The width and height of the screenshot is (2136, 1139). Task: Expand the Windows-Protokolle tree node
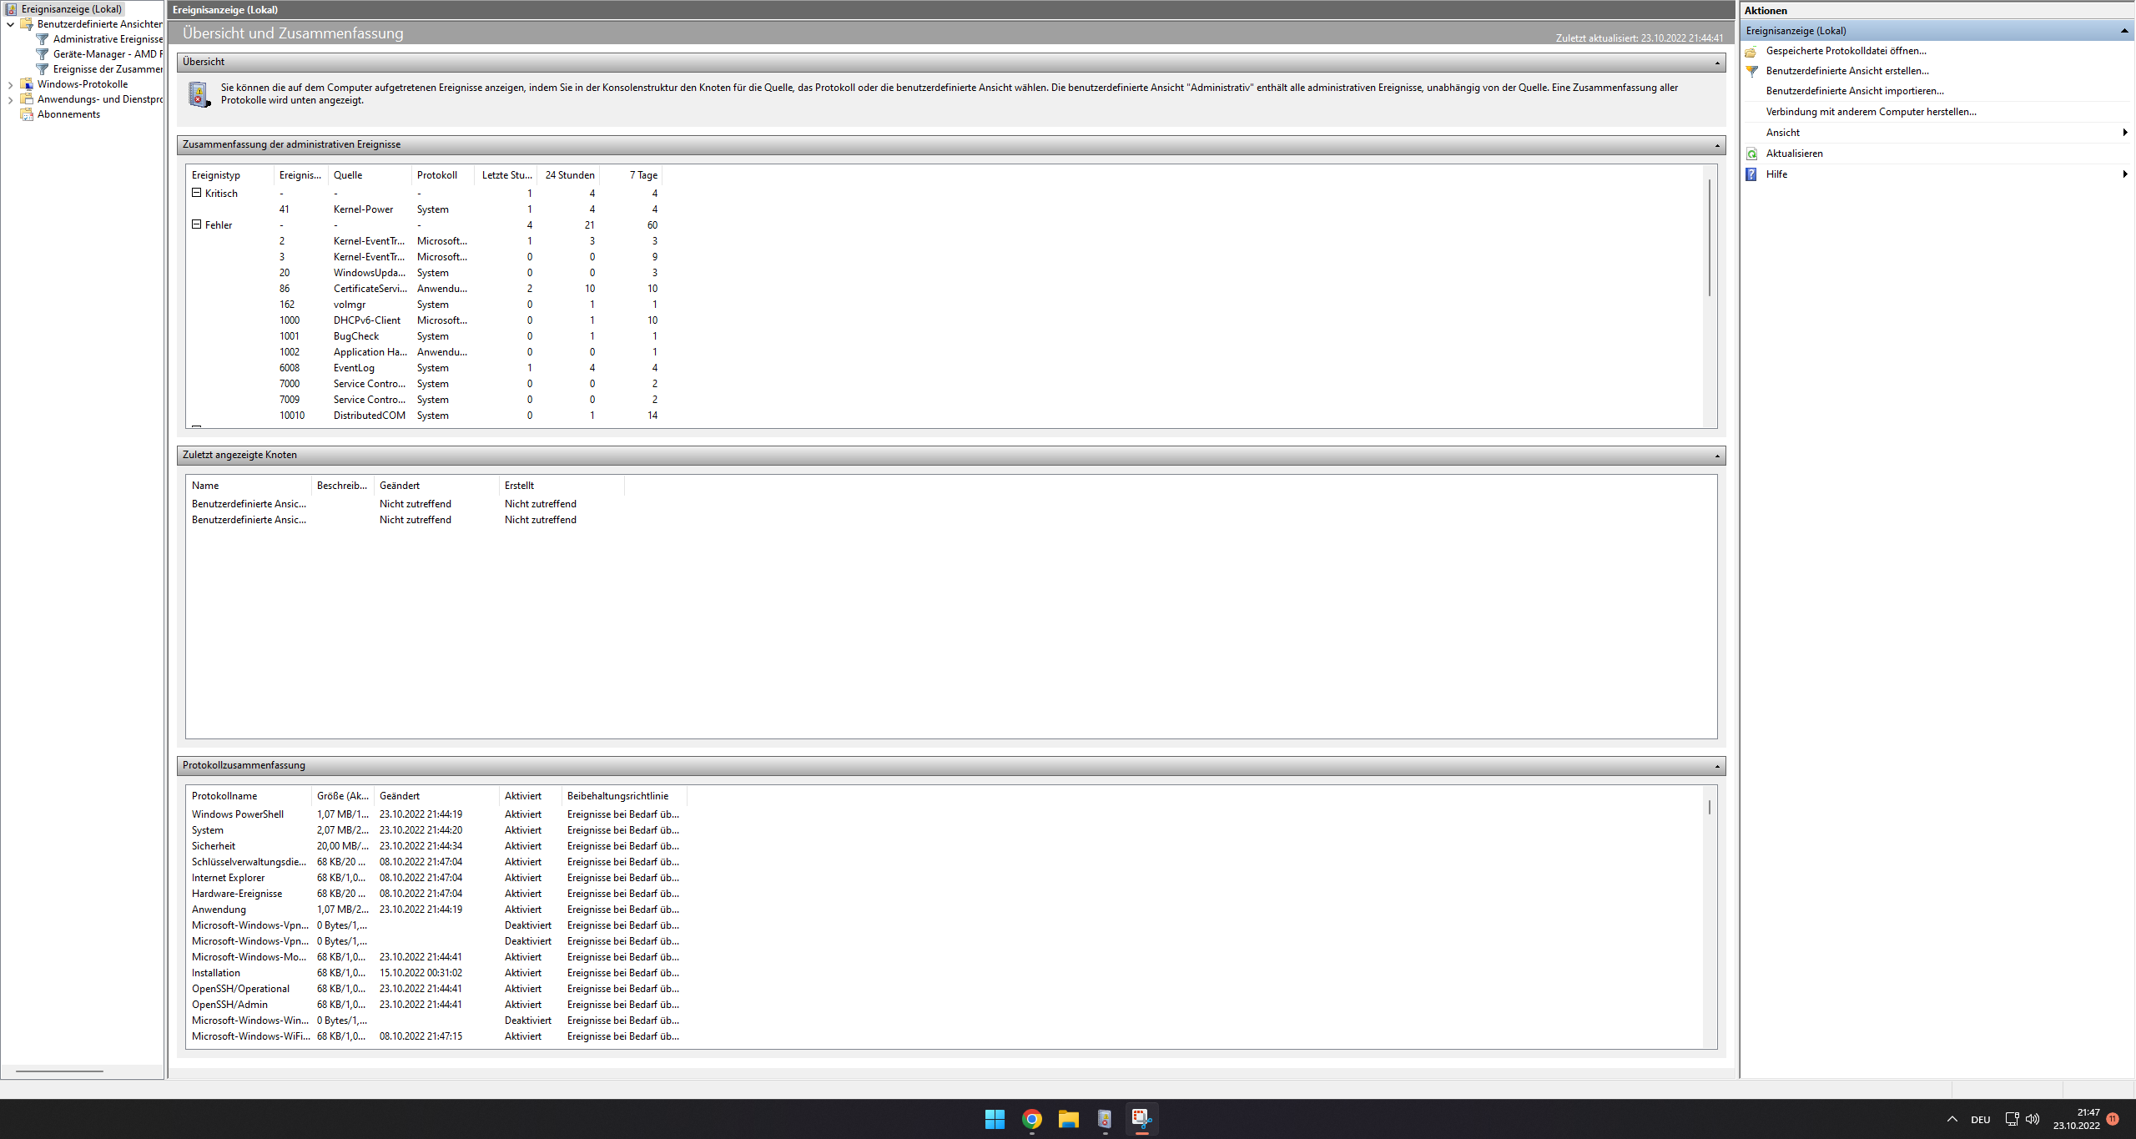coord(10,84)
